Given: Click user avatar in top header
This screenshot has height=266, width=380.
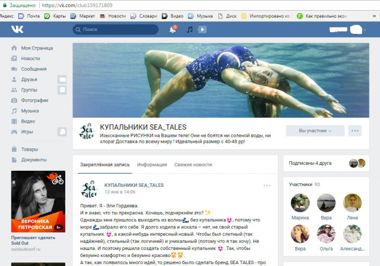Looking at the screenshot, I should click(356, 29).
